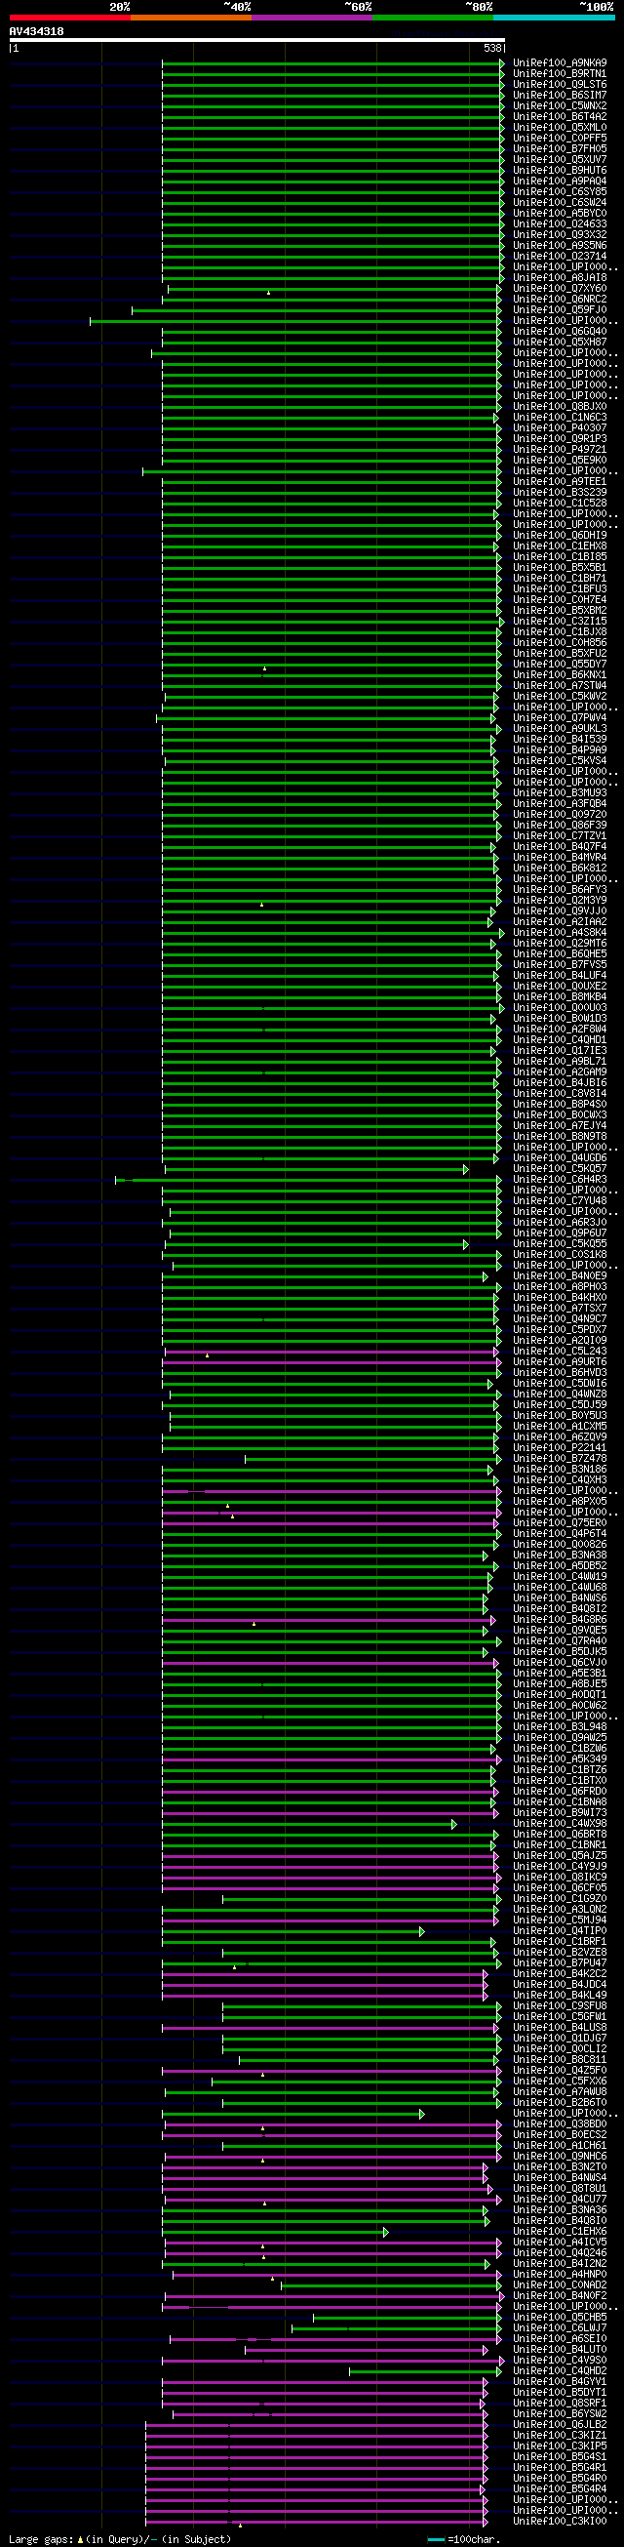The width and height of the screenshot is (624, 2547).
Task: Select hit label UniRef100_Q4CU77
Action: [x=560, y=2199]
